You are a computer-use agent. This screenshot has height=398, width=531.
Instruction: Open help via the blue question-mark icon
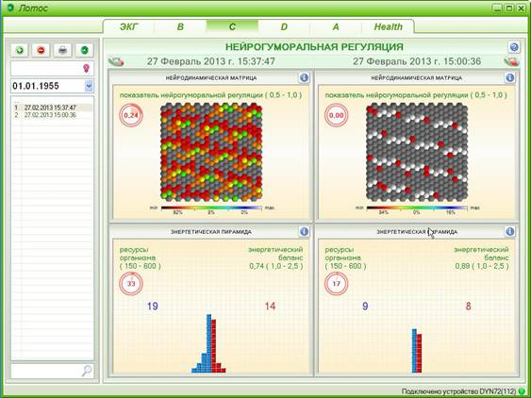(x=514, y=47)
